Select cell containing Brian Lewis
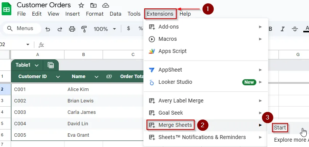Image resolution: width=309 pixels, height=147 pixels. click(x=84, y=101)
